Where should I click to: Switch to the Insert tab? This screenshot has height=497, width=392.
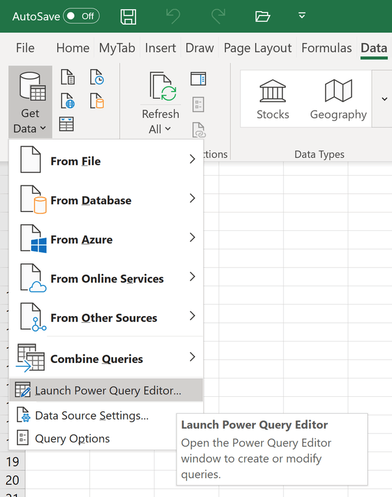tap(160, 48)
